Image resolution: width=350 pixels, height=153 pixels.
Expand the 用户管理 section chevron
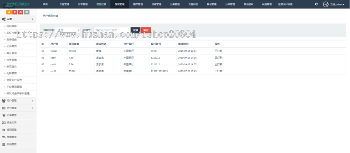click(x=32, y=101)
